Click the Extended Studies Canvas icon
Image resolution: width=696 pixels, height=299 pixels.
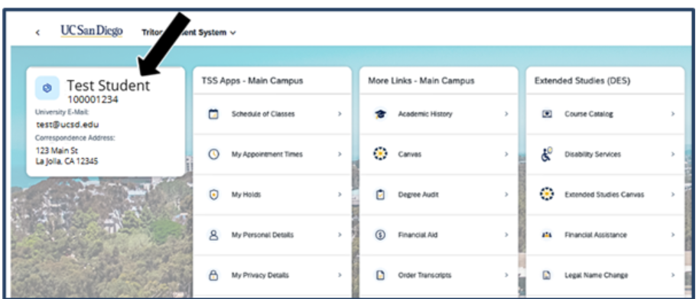(x=546, y=194)
